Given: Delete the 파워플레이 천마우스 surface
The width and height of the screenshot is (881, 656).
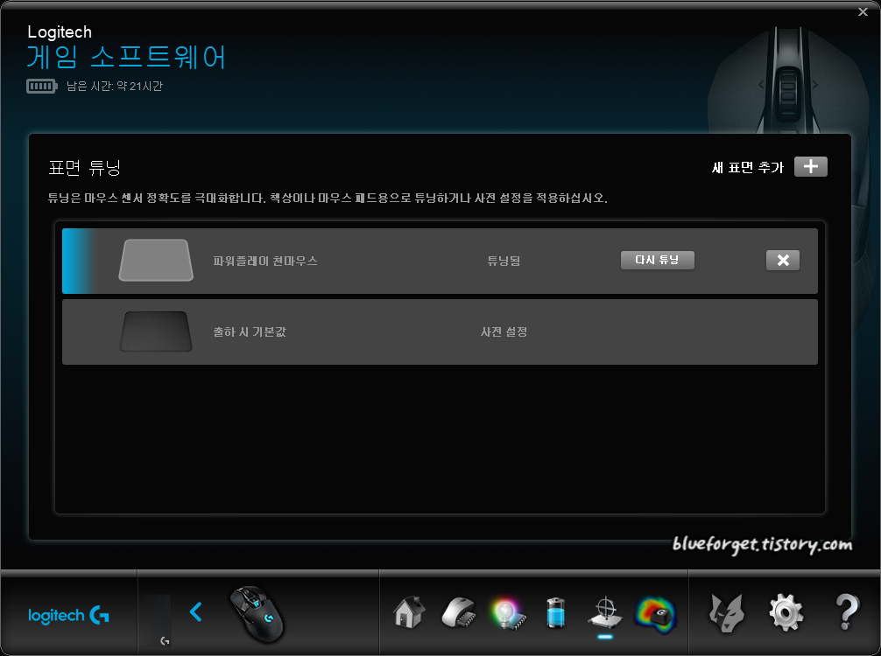Looking at the screenshot, I should point(783,260).
